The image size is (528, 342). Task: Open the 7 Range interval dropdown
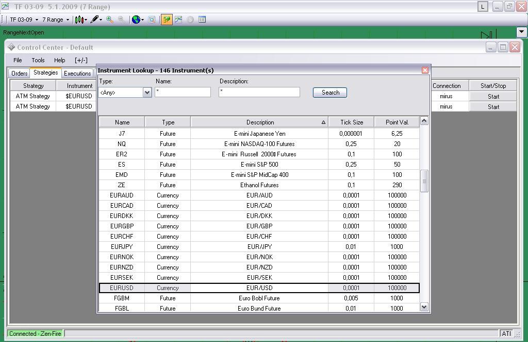[56, 20]
